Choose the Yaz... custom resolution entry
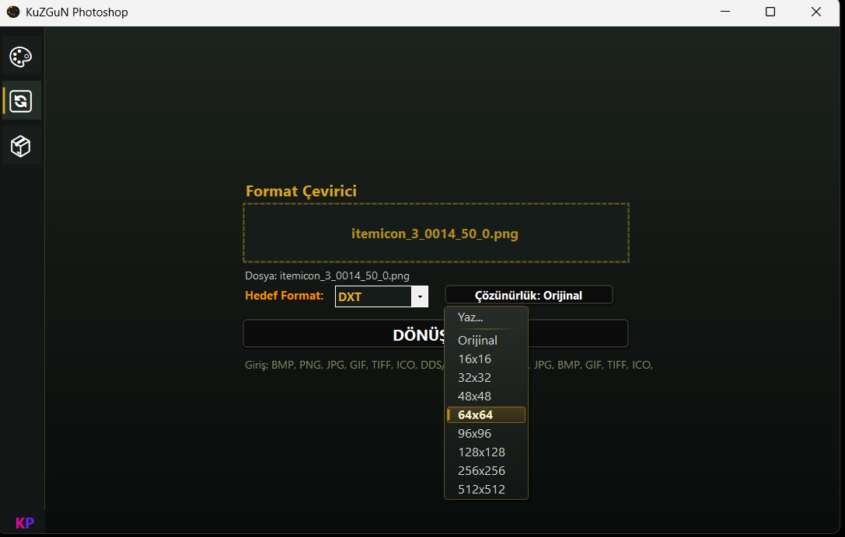845x537 pixels. (486, 317)
